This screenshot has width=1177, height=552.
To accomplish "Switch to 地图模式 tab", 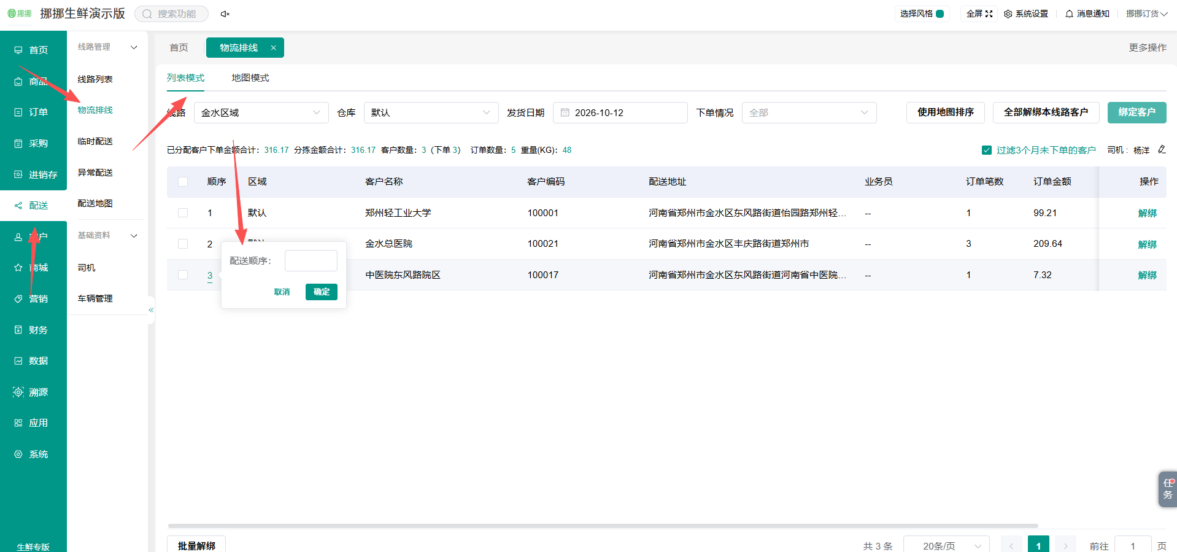I will click(250, 78).
